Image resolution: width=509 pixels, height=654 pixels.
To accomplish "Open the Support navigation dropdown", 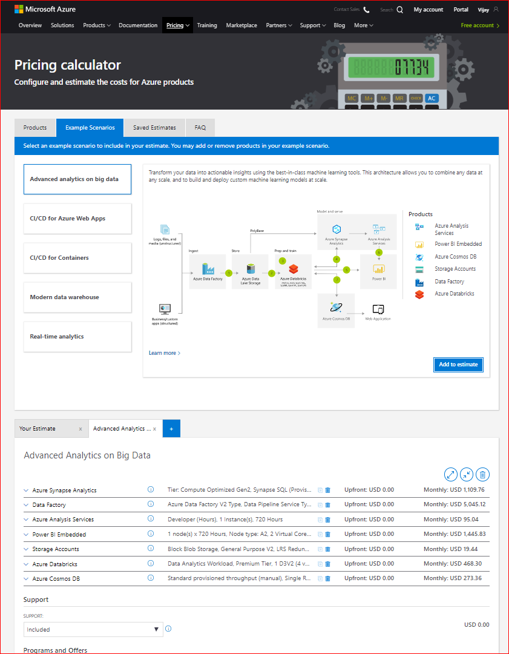I will tap(313, 25).
